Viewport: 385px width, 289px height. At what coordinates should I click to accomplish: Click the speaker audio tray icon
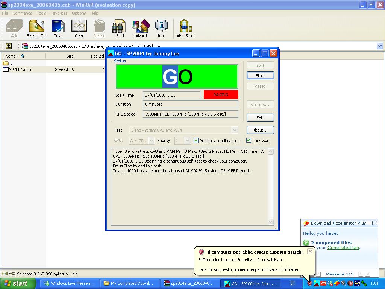pyautogui.click(x=344, y=283)
